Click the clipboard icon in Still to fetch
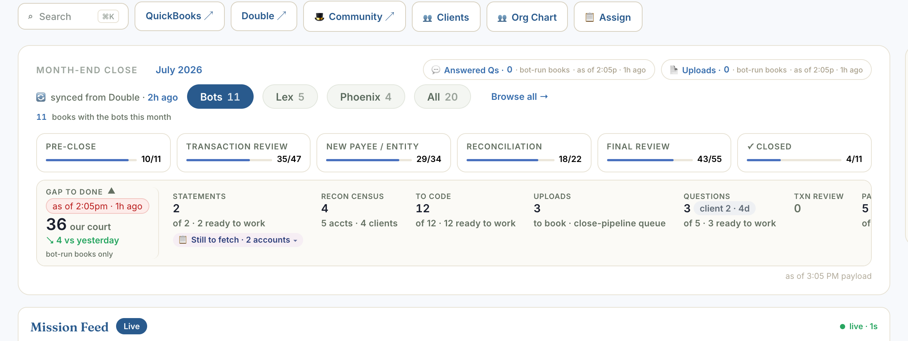This screenshot has height=341, width=908. [x=183, y=240]
